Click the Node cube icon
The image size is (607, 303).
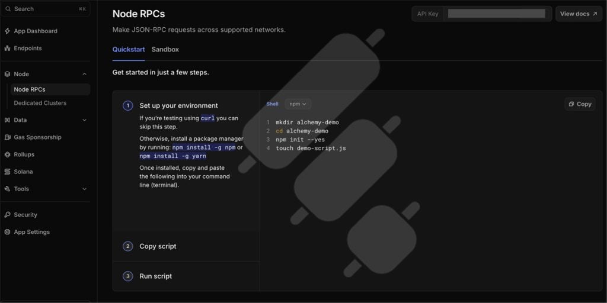pos(7,74)
